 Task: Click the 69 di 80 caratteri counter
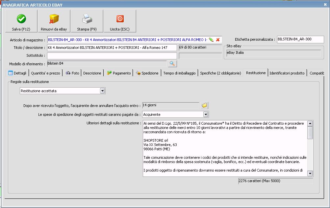coord(200,48)
